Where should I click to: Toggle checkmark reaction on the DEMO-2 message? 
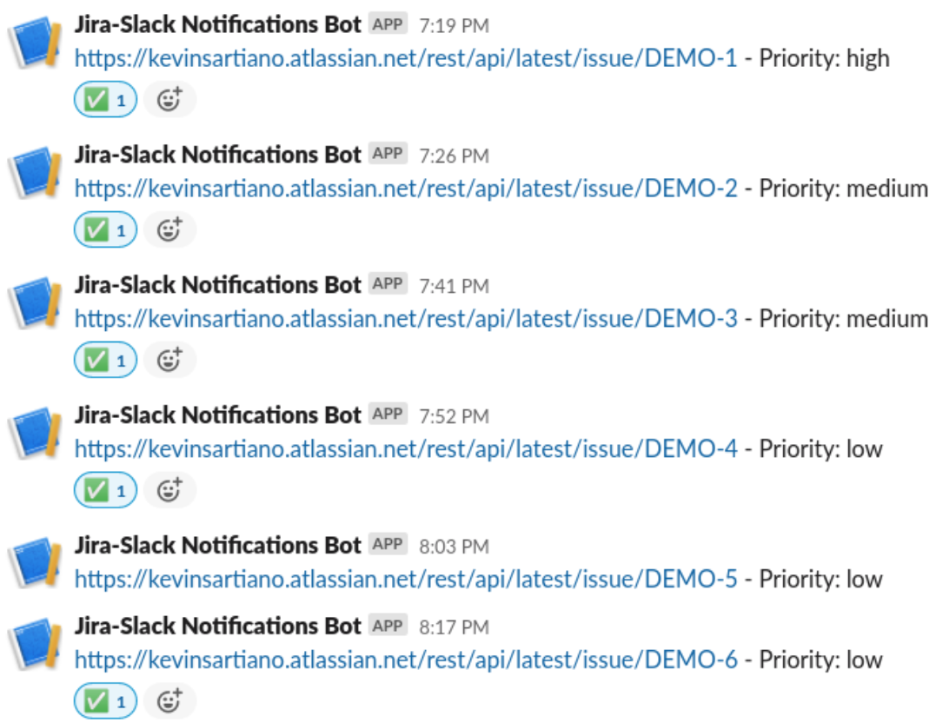click(x=105, y=230)
